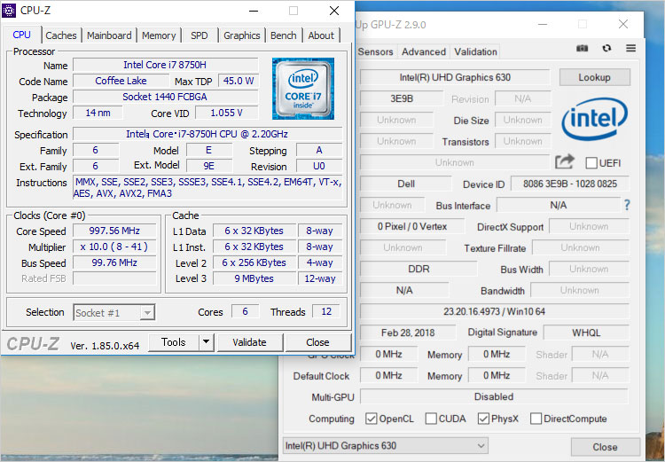This screenshot has height=462, width=665.
Task: Click the Close button in CPU-Z
Action: 317,342
